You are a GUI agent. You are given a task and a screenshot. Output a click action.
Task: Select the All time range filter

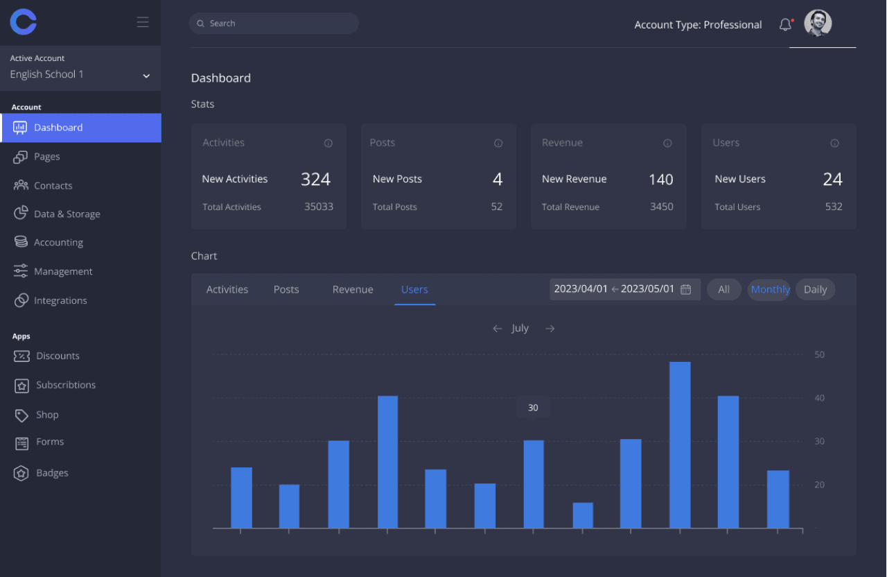(x=723, y=290)
